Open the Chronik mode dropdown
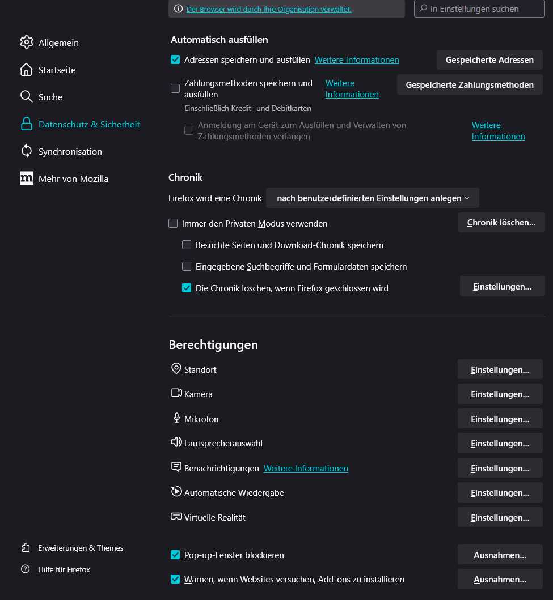 tap(373, 198)
